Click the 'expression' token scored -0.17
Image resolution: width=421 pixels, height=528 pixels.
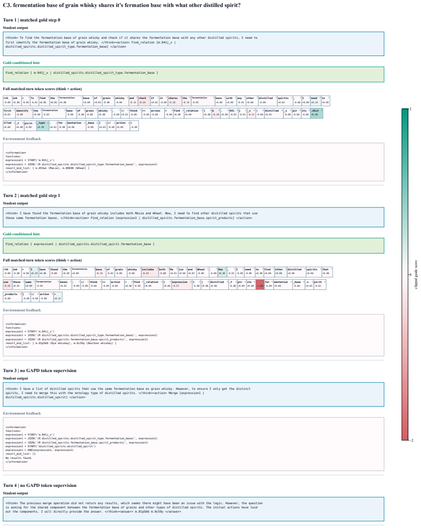pos(181,284)
